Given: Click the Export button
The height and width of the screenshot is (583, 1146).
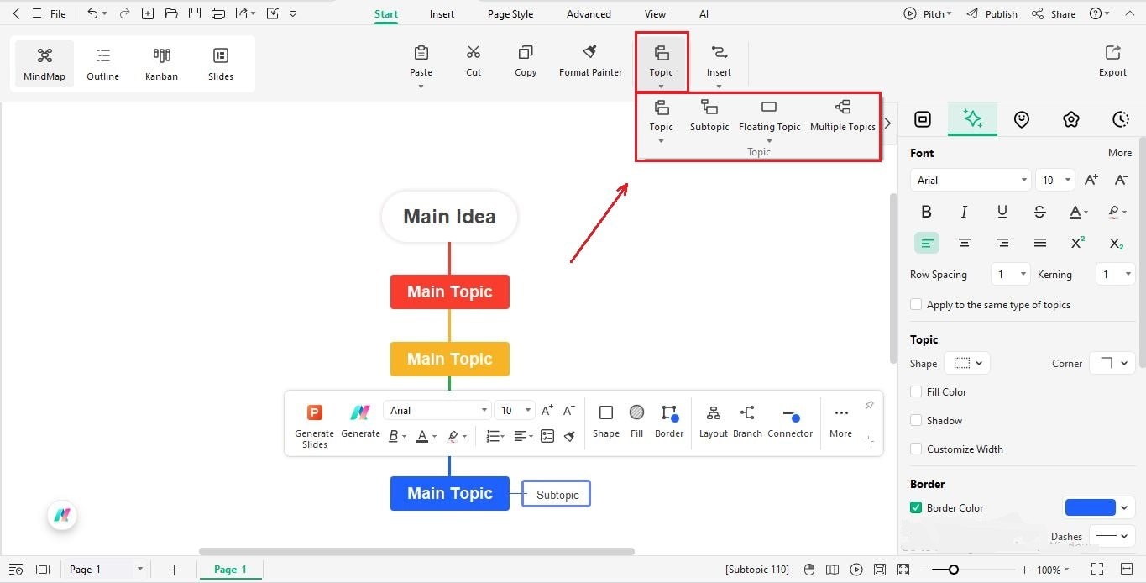Looking at the screenshot, I should point(1112,59).
